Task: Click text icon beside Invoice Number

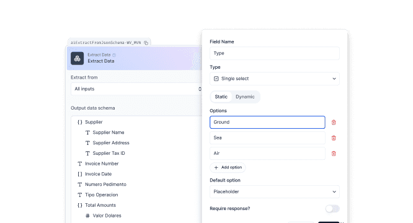Action: point(80,164)
